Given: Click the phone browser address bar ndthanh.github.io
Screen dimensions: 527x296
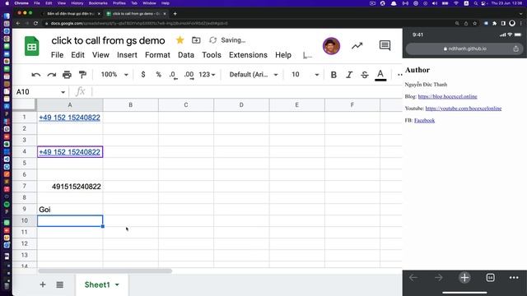Looking at the screenshot, I should (464, 49).
